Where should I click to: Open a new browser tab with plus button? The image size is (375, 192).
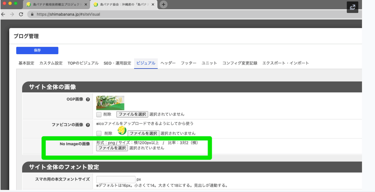(163, 4)
